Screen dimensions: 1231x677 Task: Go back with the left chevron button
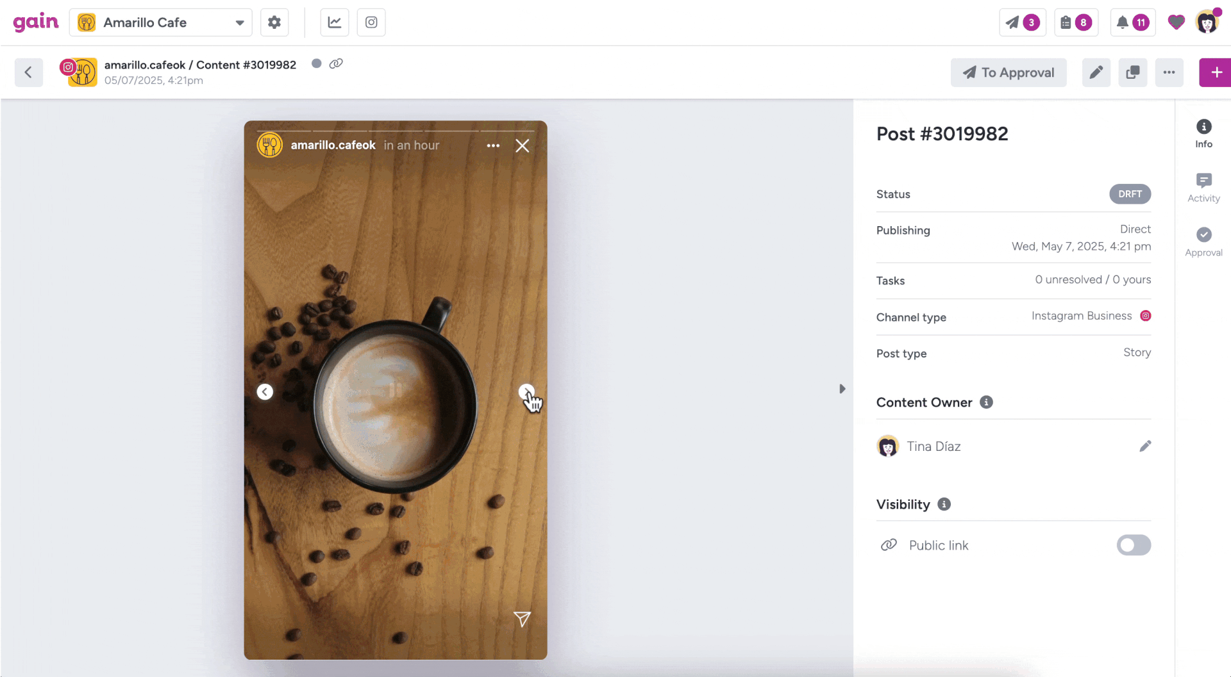[x=29, y=72]
